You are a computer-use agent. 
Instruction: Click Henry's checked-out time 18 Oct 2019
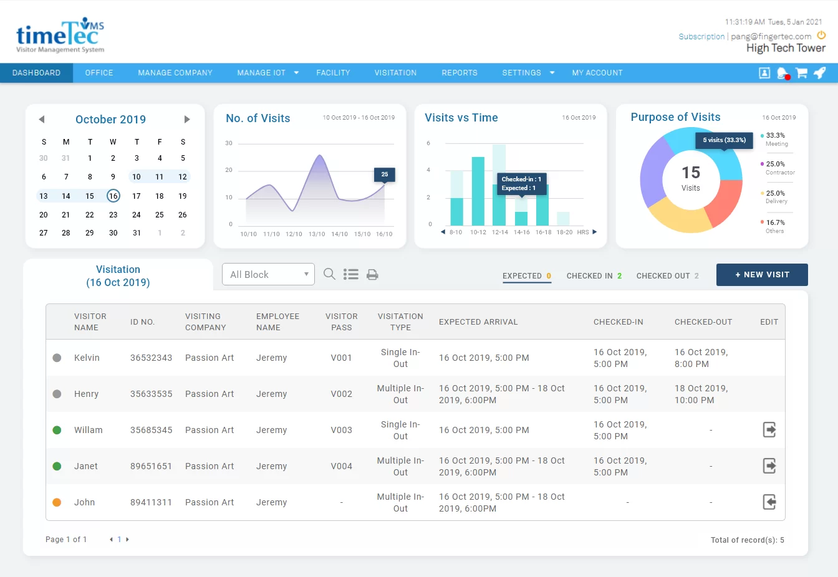click(x=701, y=394)
